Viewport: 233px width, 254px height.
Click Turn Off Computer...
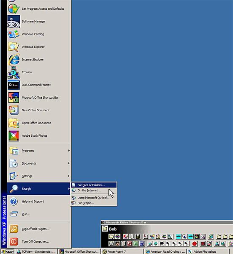click(39, 242)
